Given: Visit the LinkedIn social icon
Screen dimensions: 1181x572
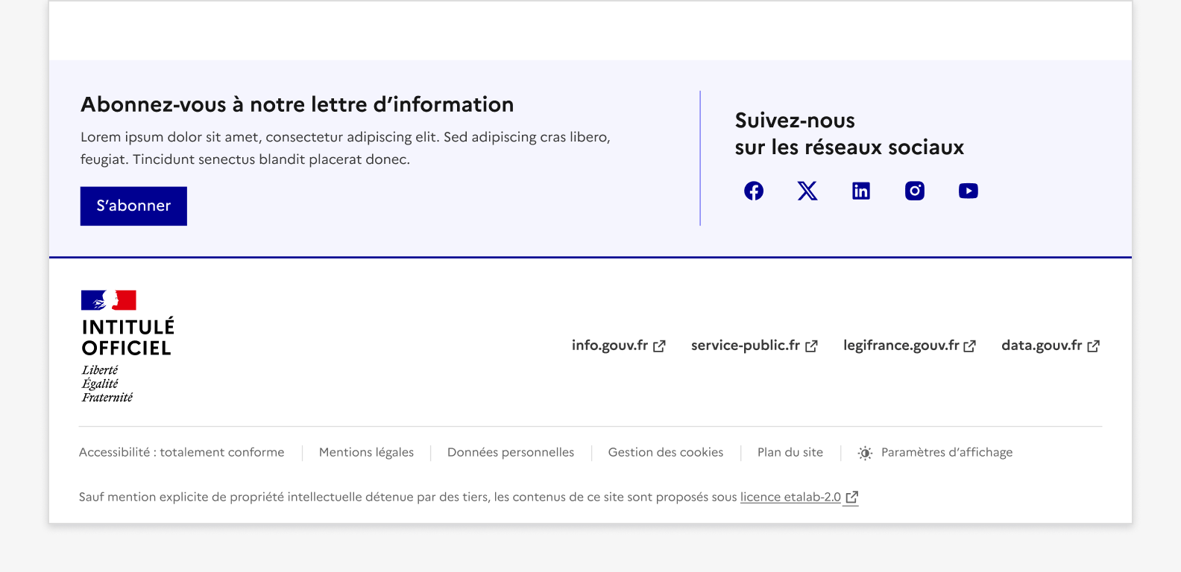Looking at the screenshot, I should point(861,191).
